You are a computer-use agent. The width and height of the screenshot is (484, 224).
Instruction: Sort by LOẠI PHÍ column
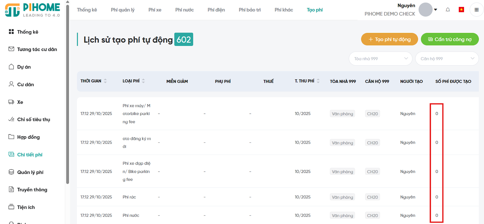(143, 81)
